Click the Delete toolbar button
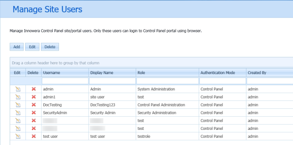This screenshot has height=145, width=293. click(50, 47)
